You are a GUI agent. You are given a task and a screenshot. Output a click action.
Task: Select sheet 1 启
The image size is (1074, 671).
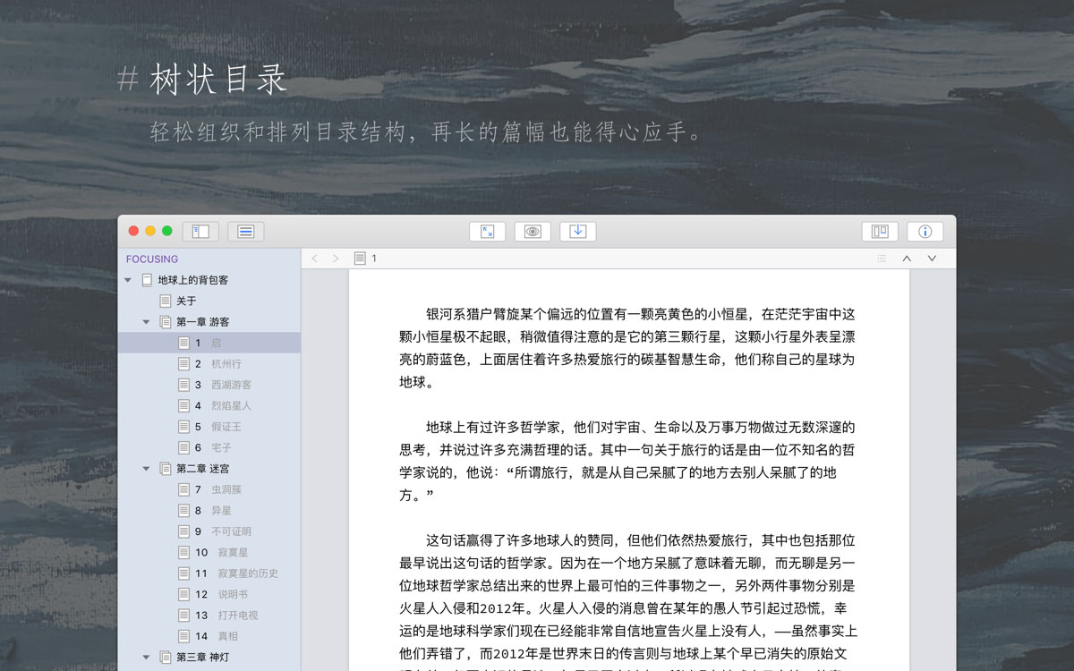[209, 343]
